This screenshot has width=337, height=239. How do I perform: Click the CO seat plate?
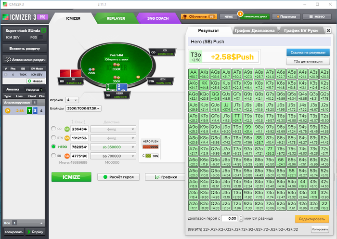[x=163, y=52]
